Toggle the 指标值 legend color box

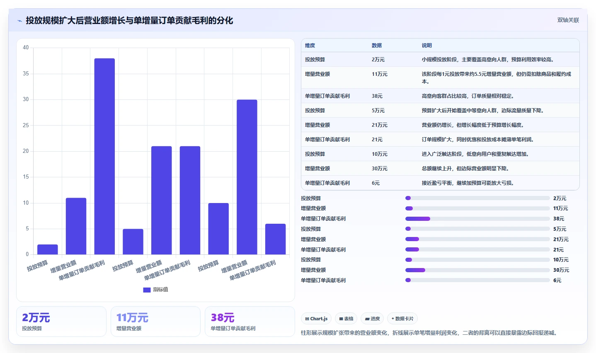147,290
